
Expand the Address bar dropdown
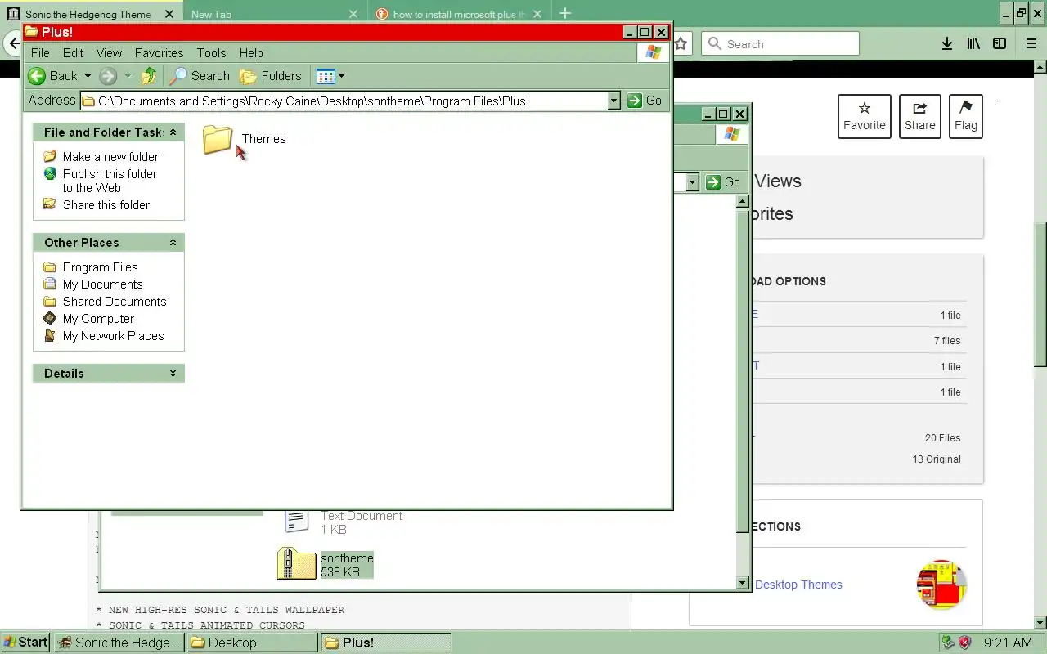pos(614,101)
